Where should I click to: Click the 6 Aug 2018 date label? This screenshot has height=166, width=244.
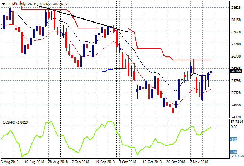tap(10, 162)
